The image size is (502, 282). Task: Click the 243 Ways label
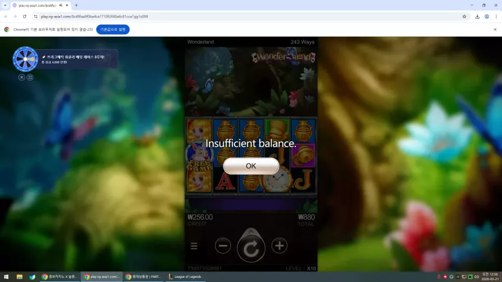point(302,42)
